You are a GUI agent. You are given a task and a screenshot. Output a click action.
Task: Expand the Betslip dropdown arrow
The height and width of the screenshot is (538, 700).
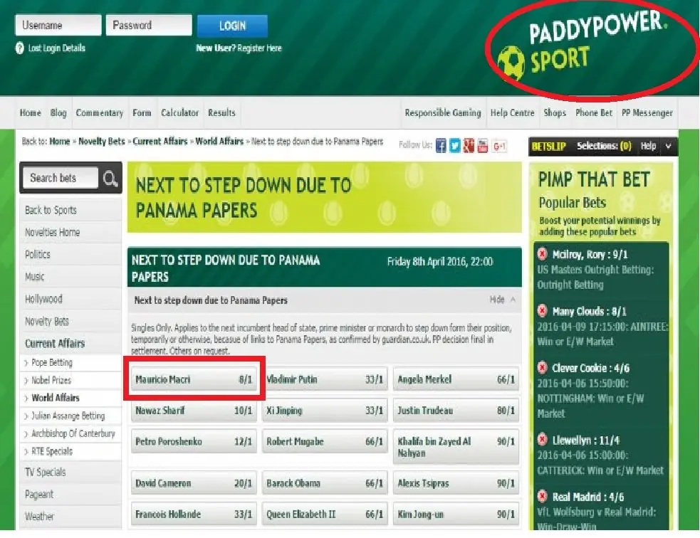tap(668, 147)
